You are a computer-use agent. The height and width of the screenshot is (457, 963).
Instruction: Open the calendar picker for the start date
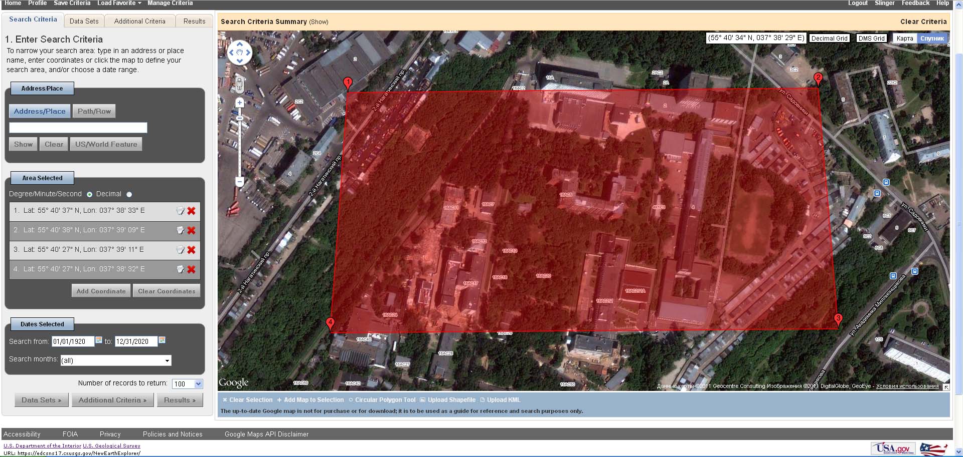(98, 341)
